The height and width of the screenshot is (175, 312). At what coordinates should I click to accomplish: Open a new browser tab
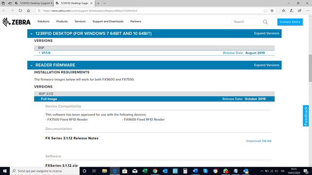coord(98,3)
